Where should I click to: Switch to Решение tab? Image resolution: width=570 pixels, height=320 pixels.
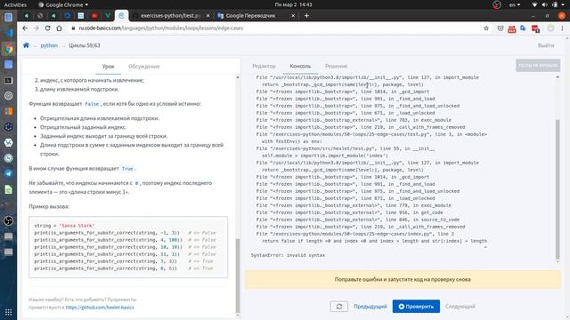click(337, 66)
